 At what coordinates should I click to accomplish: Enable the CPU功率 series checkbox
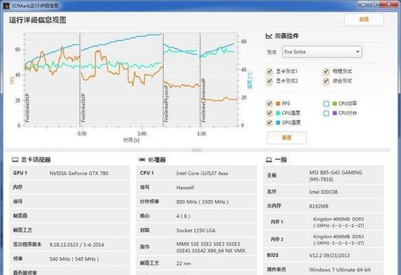coord(326,103)
